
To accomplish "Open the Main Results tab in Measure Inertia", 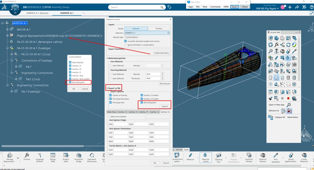I will click(x=112, y=112).
